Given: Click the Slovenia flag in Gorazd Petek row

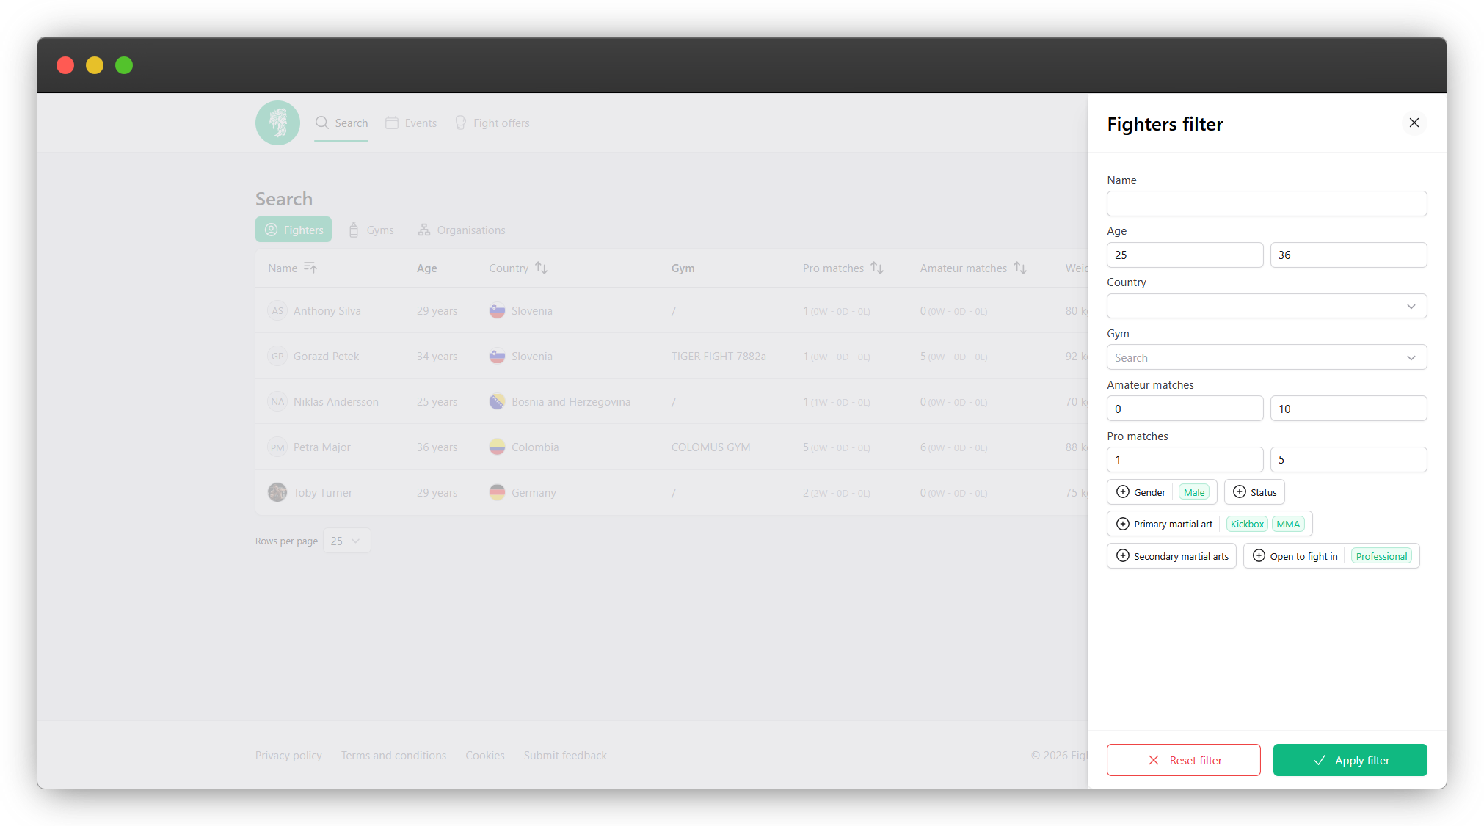Looking at the screenshot, I should [x=497, y=357].
